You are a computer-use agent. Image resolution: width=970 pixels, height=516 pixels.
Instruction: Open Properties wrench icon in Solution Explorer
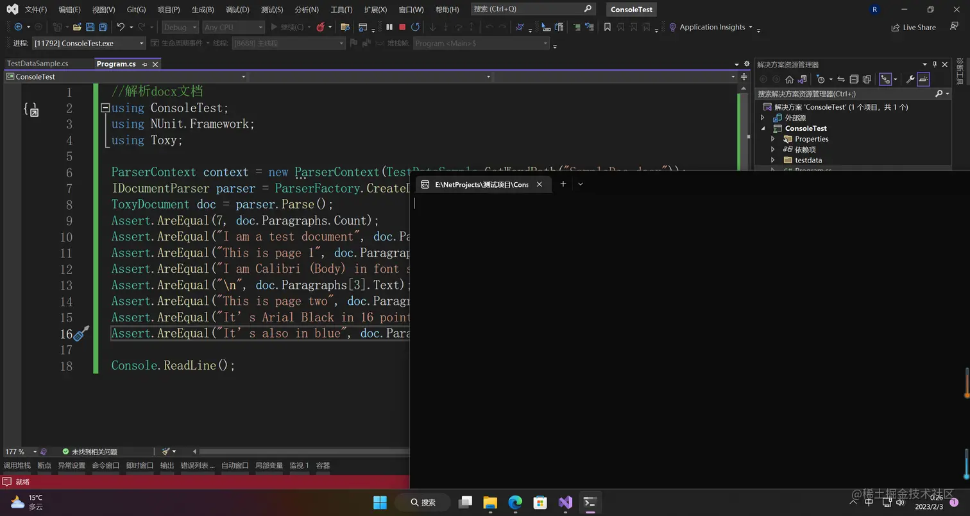[x=910, y=80]
